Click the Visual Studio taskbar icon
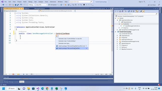The image size is (162, 91). pyautogui.click(x=38, y=88)
